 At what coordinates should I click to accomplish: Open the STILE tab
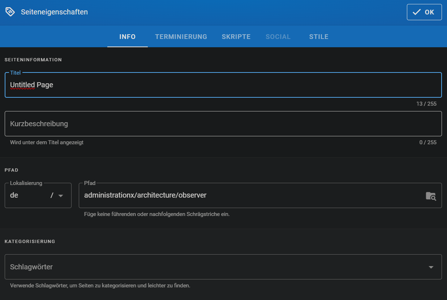[x=319, y=37]
